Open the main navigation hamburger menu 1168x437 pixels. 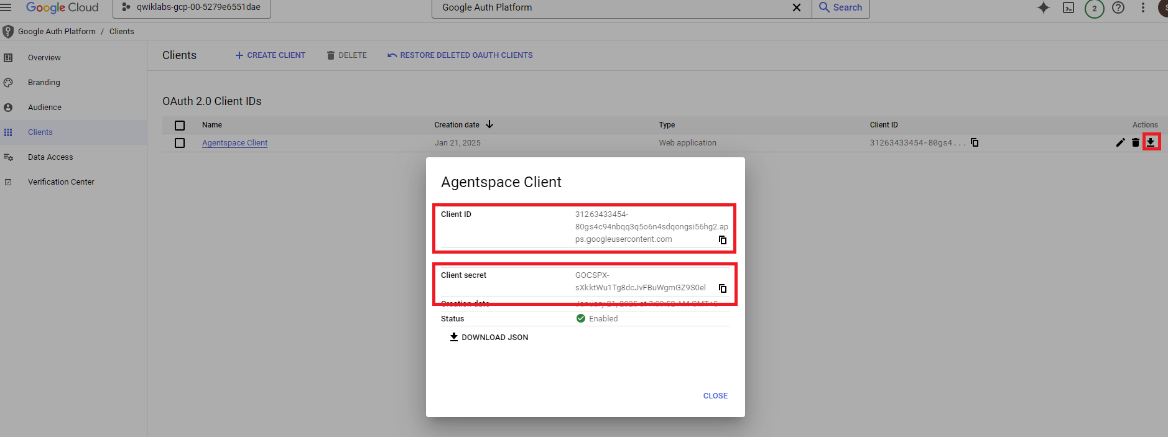coord(6,7)
